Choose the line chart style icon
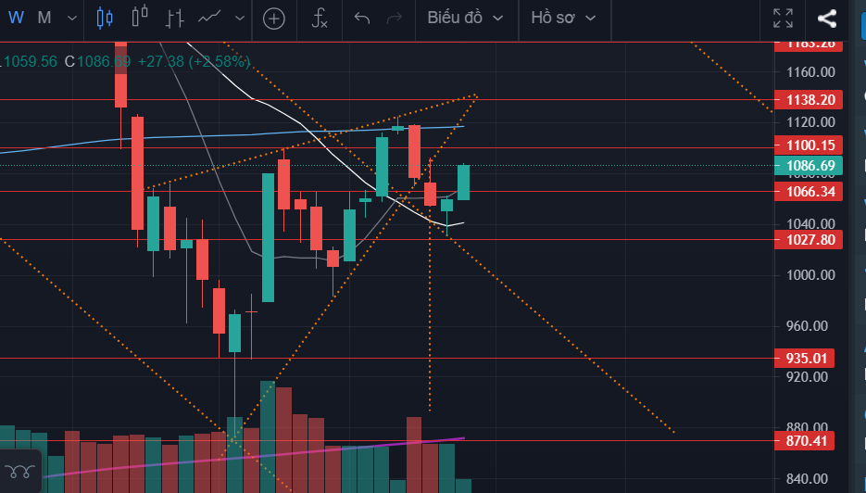Screen dimensions: 866x493 210,17
